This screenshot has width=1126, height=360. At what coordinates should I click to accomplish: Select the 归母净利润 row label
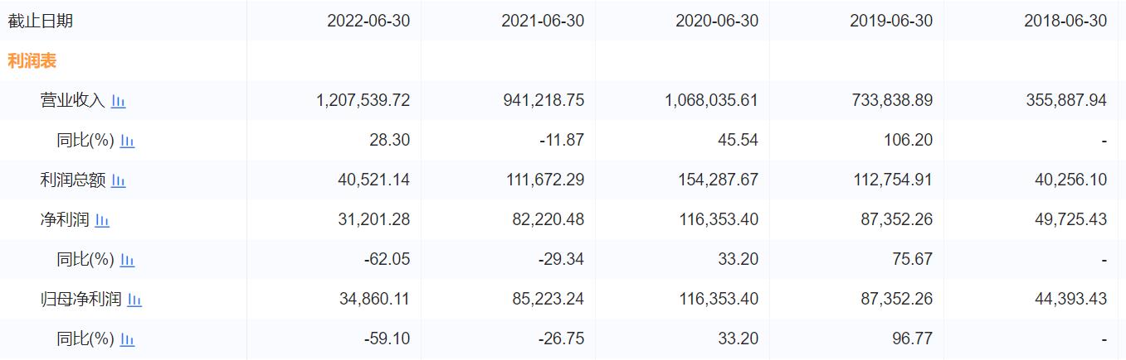(80, 300)
